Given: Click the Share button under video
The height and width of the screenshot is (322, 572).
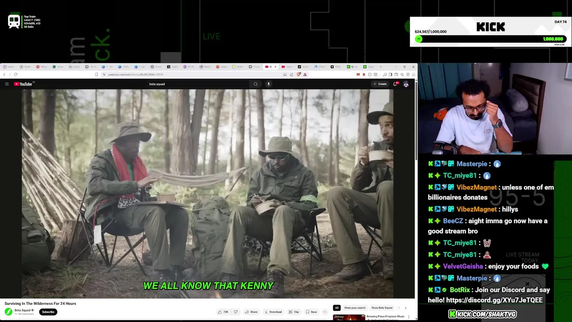Looking at the screenshot, I should 251,312.
